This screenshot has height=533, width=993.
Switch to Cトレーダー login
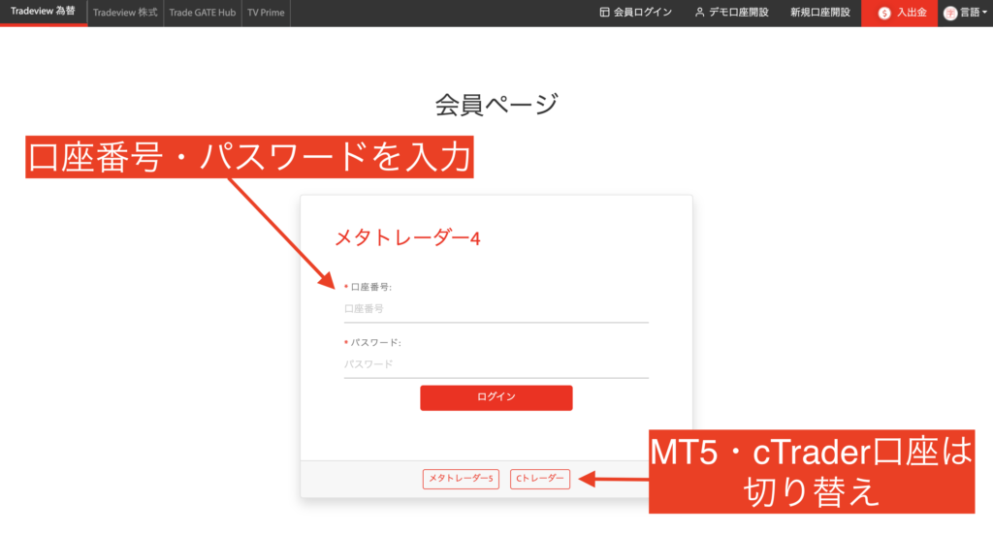(539, 479)
